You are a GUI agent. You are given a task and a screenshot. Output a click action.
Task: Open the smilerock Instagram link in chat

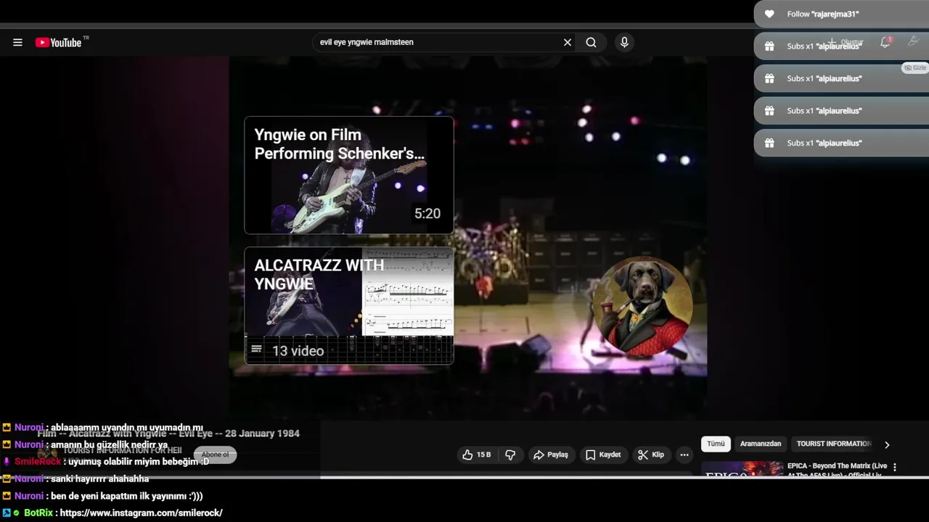point(141,513)
